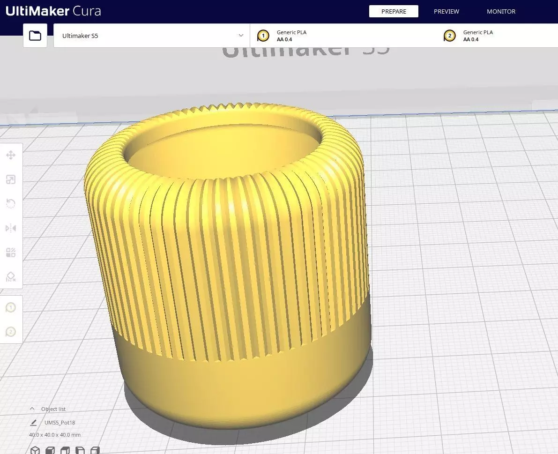The image size is (558, 454).
Task: Open Ultimaker S5 printer dropdown
Action: (x=152, y=36)
